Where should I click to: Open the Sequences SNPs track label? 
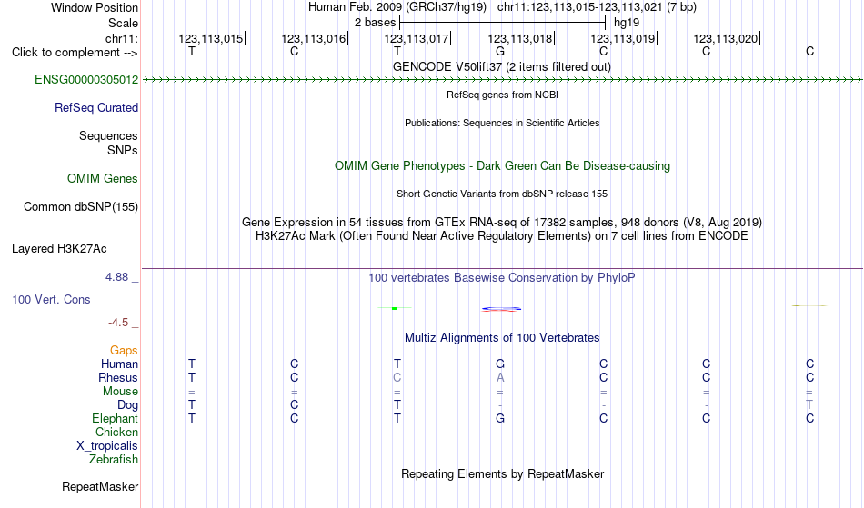tap(108, 143)
